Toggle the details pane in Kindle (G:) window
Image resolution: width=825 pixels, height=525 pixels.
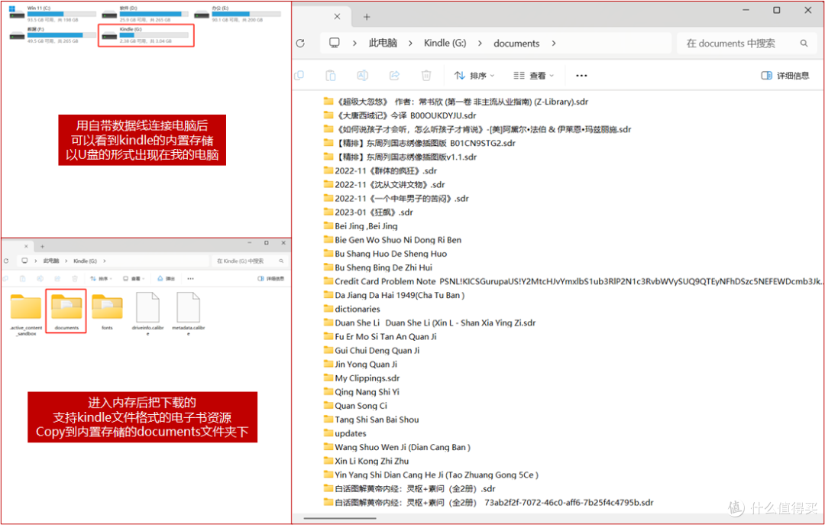point(270,279)
